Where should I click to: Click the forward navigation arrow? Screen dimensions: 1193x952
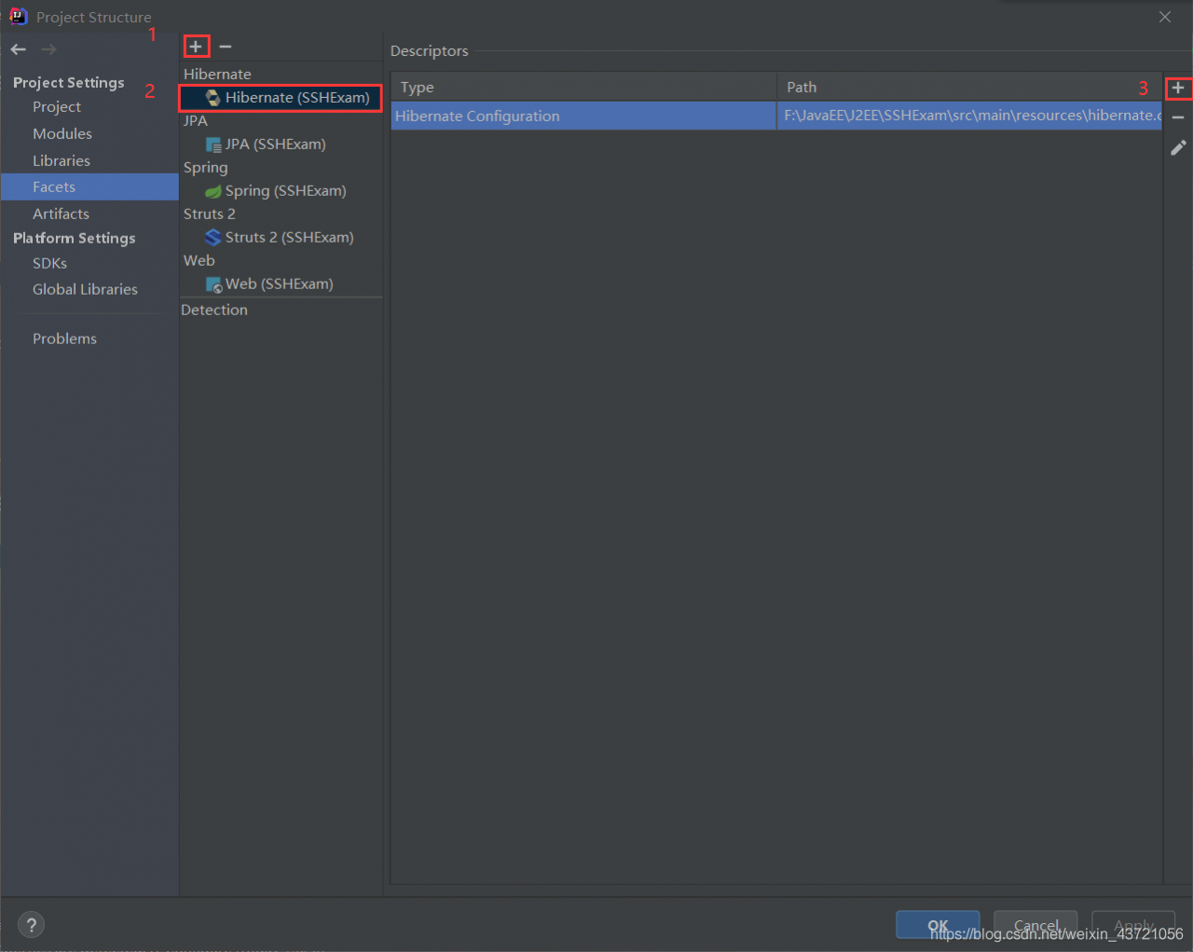(48, 49)
